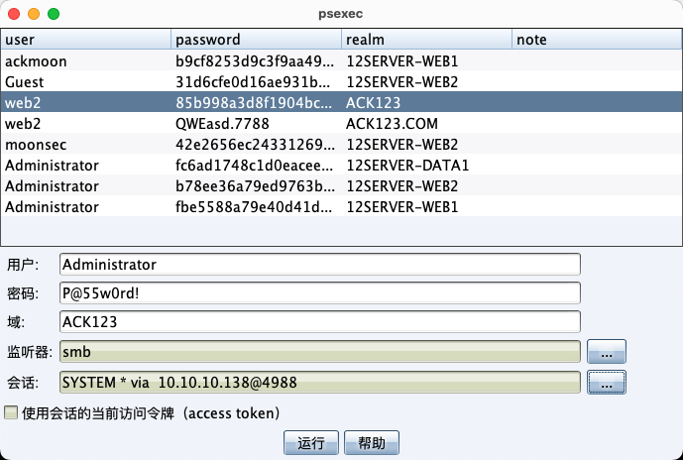Click the 监听器 field showing smb
Image resolution: width=683 pixels, height=460 pixels.
(x=320, y=352)
